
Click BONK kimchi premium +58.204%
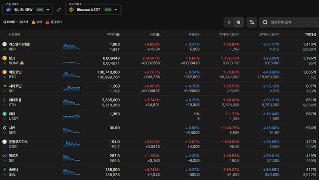tap(151, 58)
